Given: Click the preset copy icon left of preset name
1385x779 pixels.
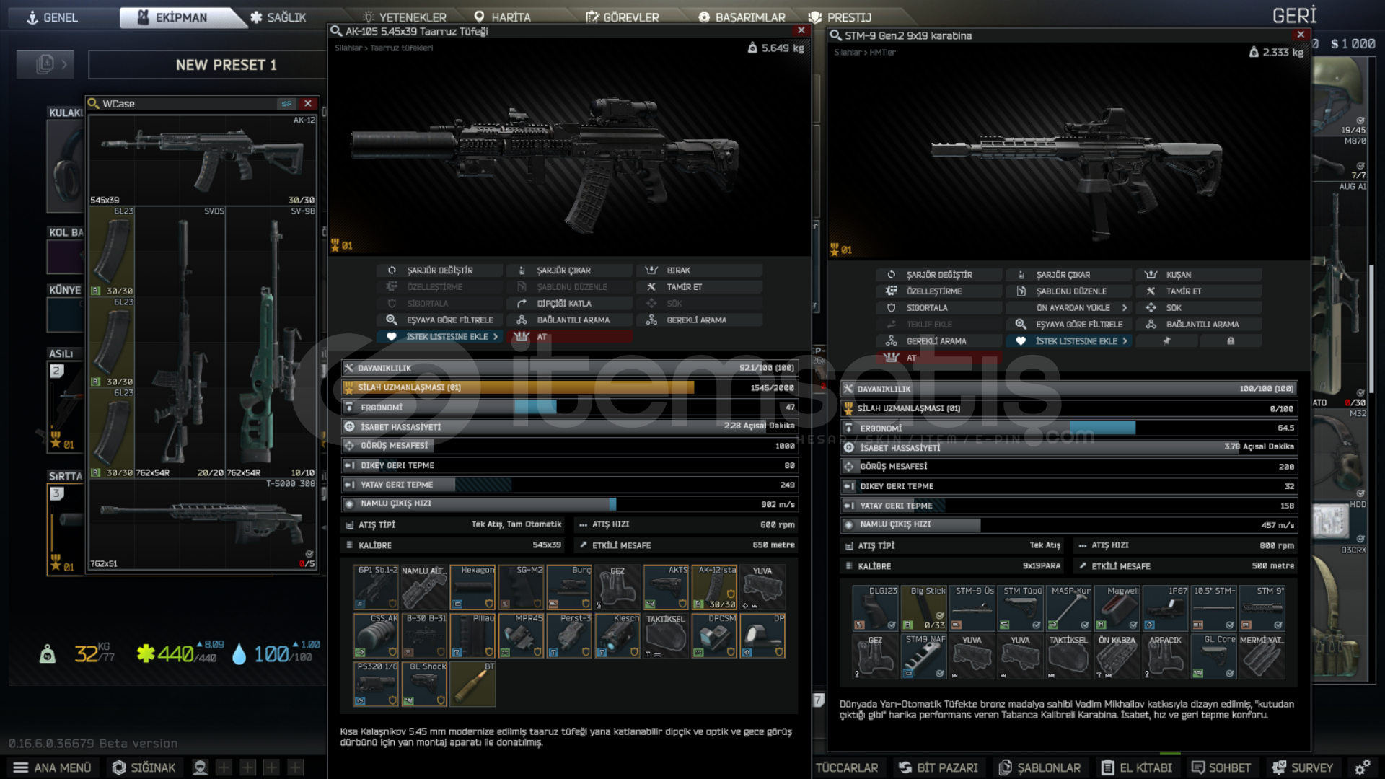Looking at the screenshot, I should (45, 64).
